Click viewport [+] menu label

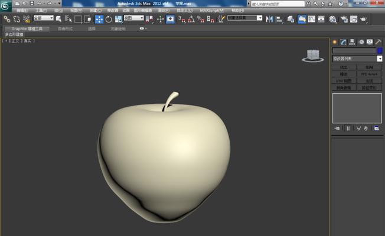pyautogui.click(x=6, y=41)
